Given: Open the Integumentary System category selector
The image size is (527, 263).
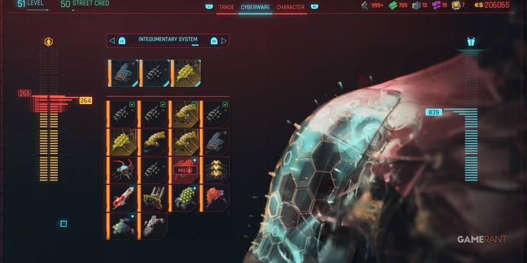Looking at the screenshot, I should (168, 41).
